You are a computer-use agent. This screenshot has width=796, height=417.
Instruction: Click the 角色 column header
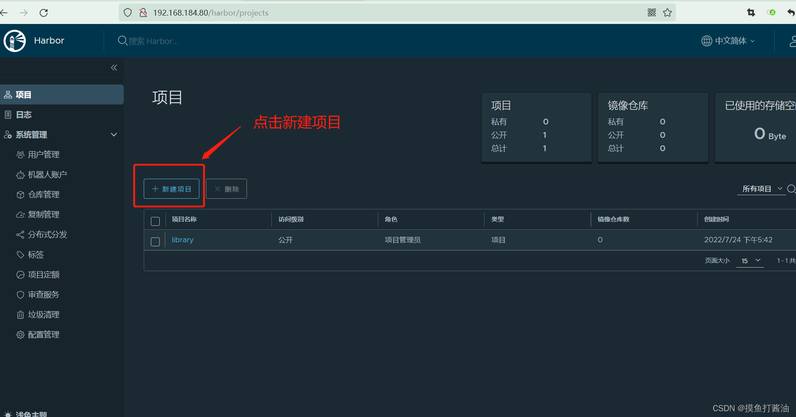pos(391,219)
